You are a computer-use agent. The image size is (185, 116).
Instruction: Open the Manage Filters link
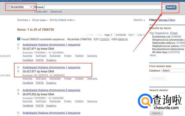[167, 20]
